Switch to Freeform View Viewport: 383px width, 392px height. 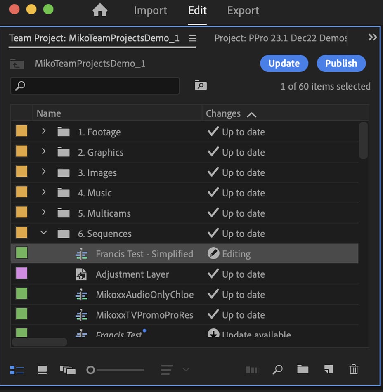pyautogui.click(x=68, y=370)
